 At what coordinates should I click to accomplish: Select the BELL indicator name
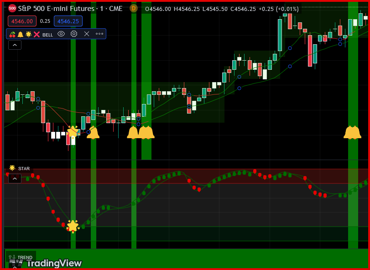47,35
